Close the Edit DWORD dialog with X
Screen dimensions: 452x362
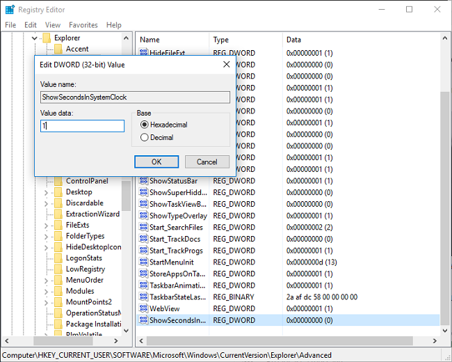point(226,64)
